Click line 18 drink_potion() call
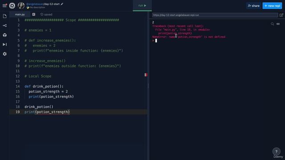 point(39,107)
